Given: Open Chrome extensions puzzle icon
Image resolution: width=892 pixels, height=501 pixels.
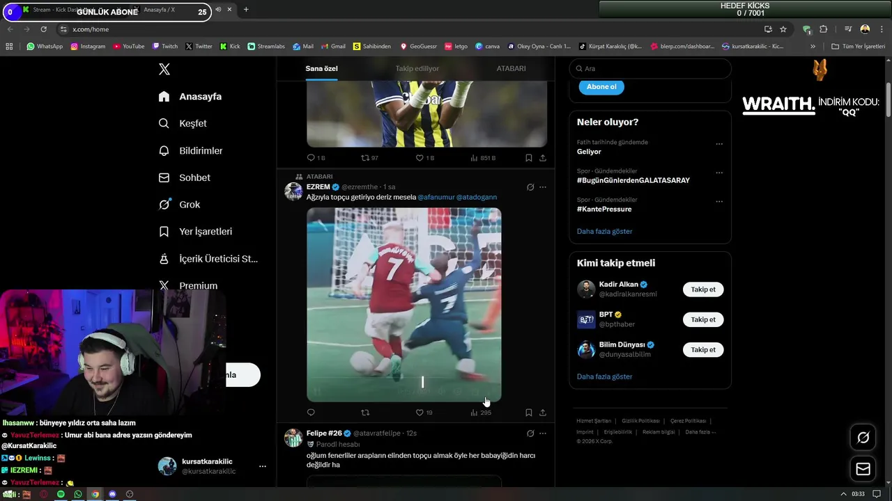Looking at the screenshot, I should tap(824, 29).
